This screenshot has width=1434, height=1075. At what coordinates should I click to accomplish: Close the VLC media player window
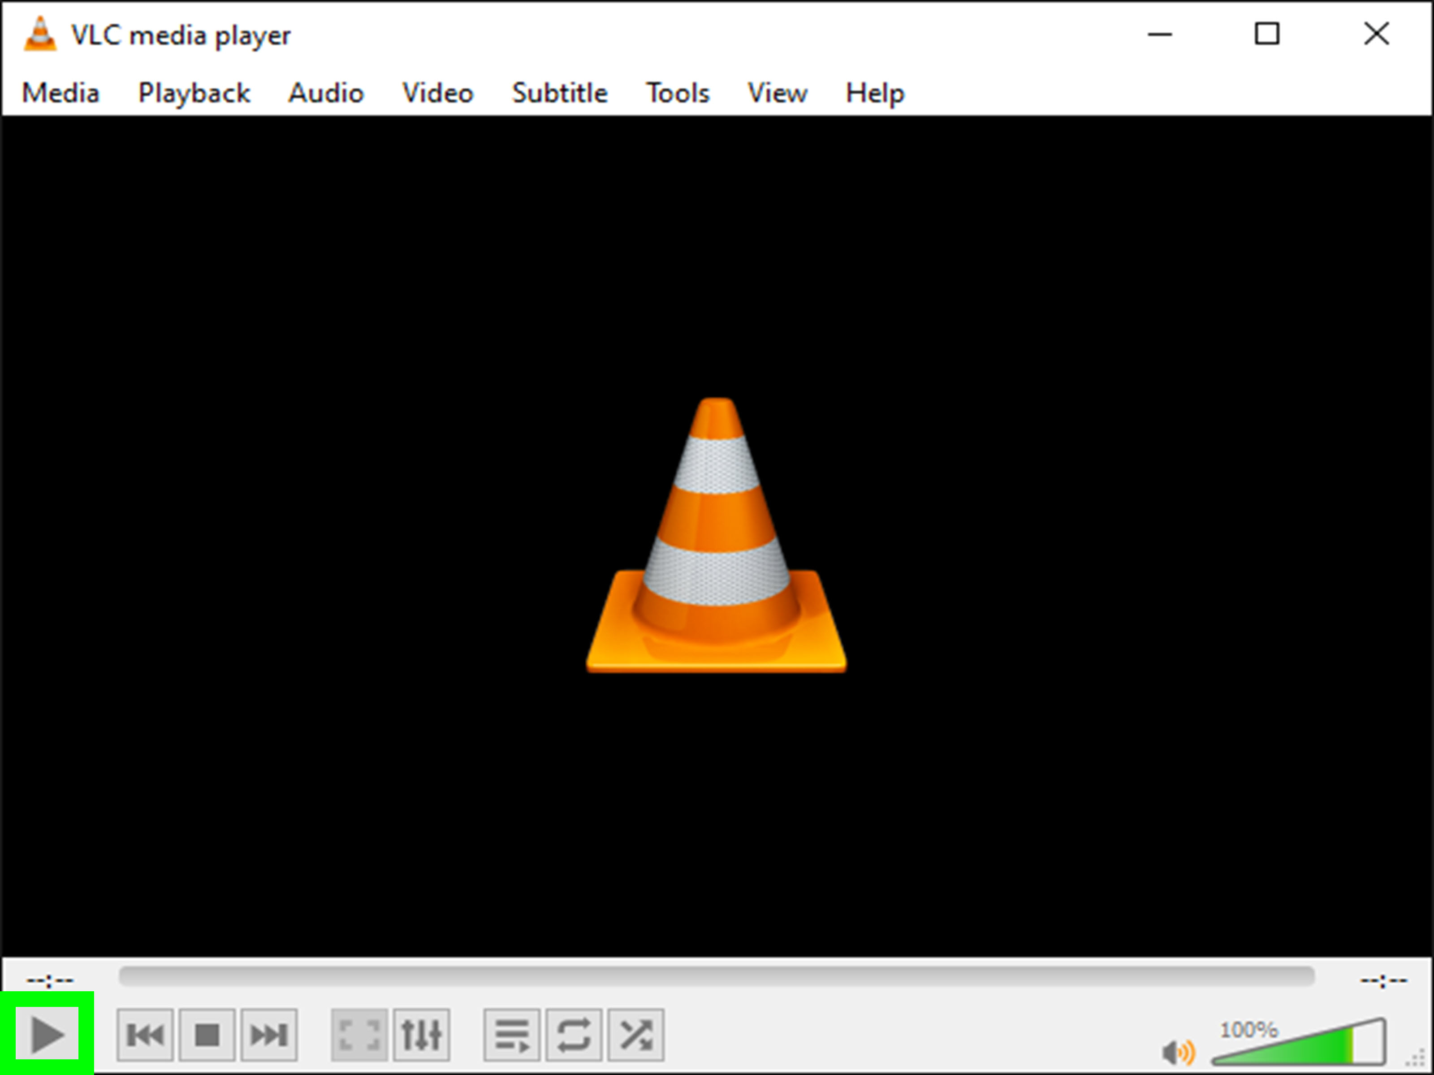pos(1376,34)
